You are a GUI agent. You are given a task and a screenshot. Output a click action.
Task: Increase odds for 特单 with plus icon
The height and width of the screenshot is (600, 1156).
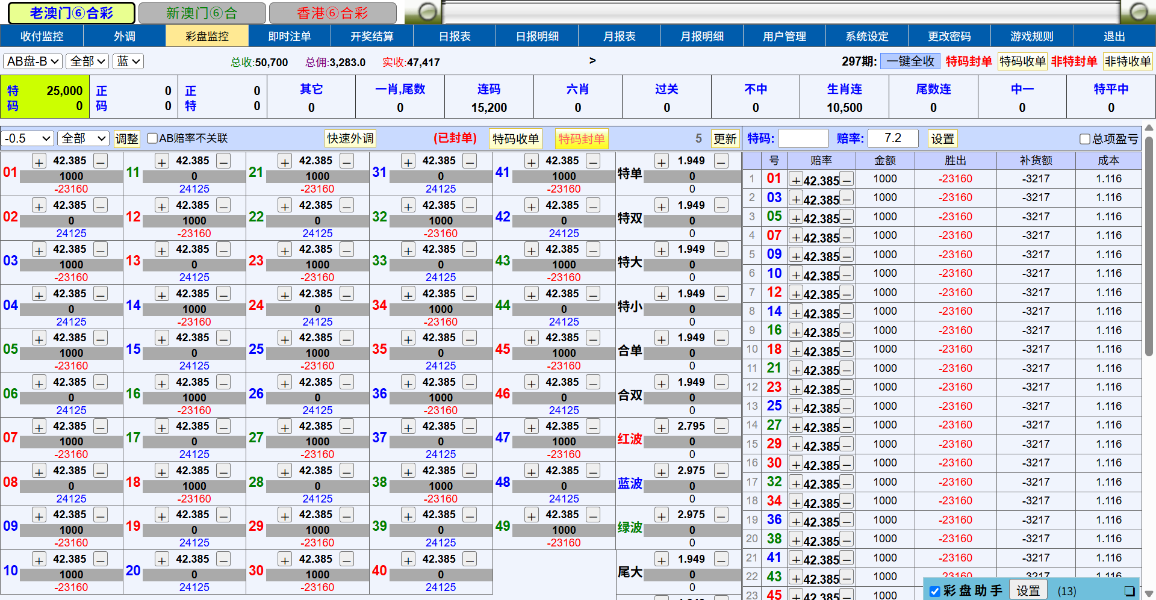pyautogui.click(x=662, y=161)
